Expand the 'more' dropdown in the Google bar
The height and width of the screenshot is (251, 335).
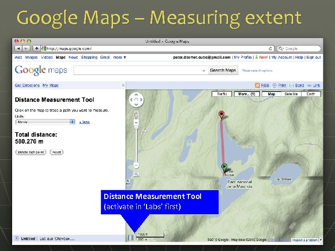point(120,57)
